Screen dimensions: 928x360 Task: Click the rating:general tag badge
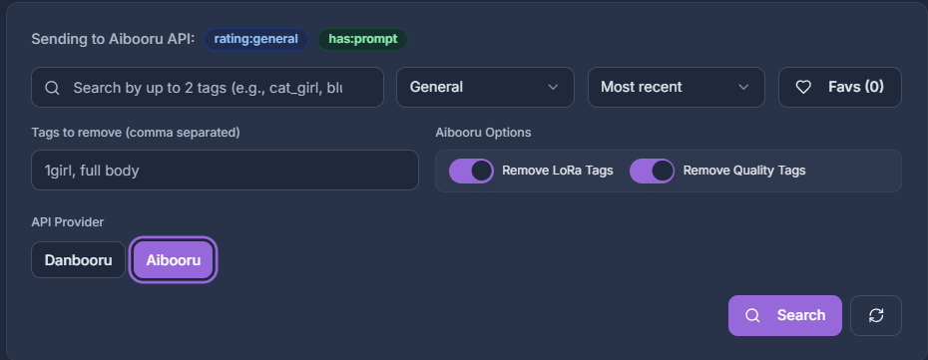(x=256, y=40)
